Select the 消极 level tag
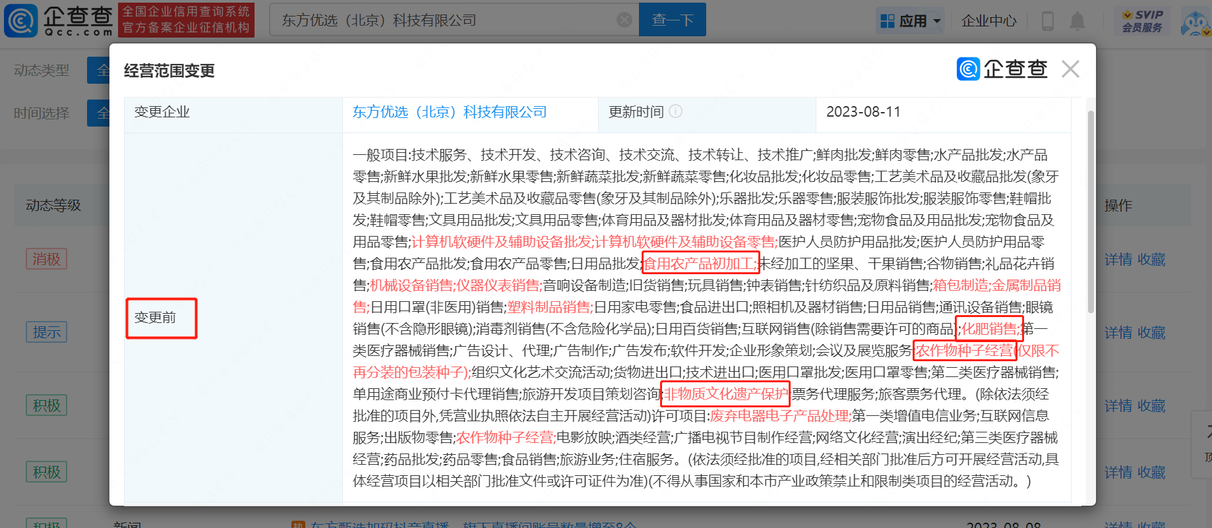This screenshot has height=528, width=1212. pyautogui.click(x=46, y=259)
